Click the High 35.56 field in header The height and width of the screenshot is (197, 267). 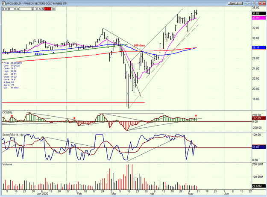[14, 9]
